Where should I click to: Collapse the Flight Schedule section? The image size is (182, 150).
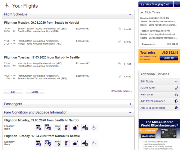130,14
